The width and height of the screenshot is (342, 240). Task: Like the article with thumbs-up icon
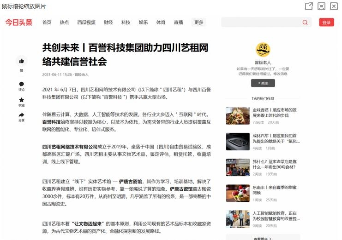point(21,61)
